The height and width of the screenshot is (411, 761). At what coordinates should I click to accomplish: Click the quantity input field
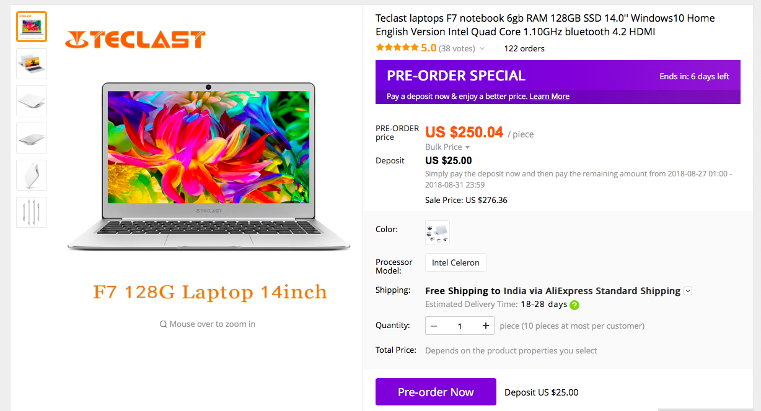tap(460, 326)
